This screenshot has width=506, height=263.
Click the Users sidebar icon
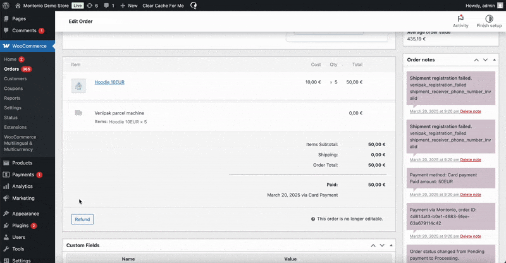[6, 237]
